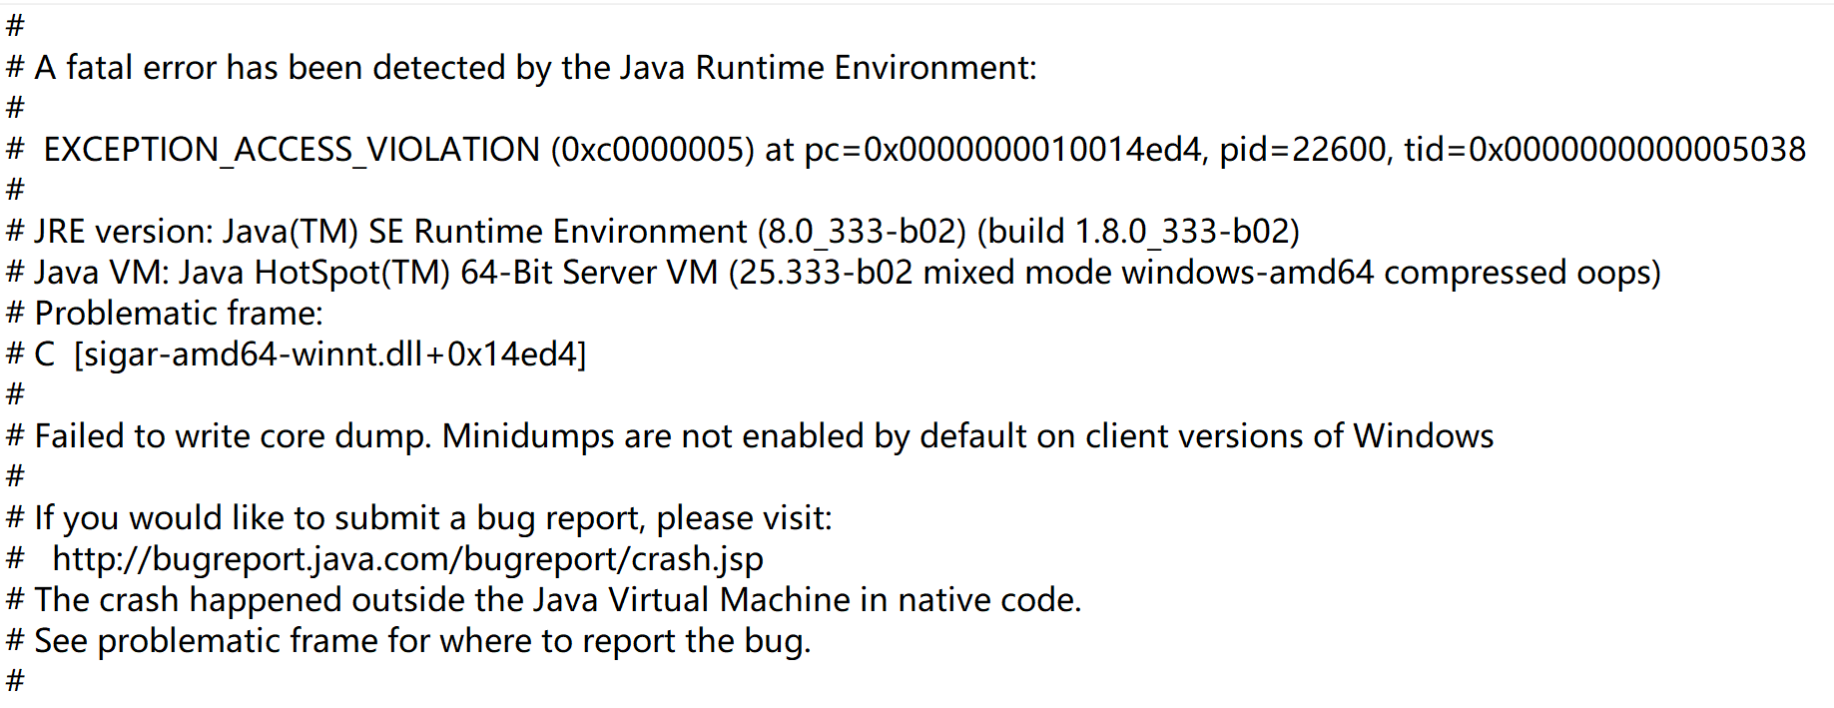Click 'Failed to write core dump' text

(232, 436)
